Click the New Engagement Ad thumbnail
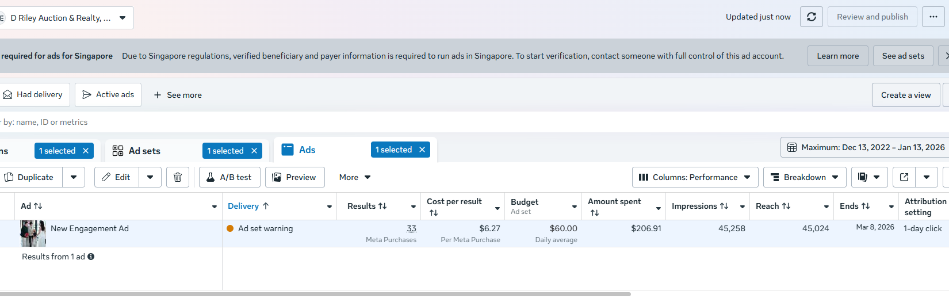Viewport: 949px width, 306px height. (33, 234)
